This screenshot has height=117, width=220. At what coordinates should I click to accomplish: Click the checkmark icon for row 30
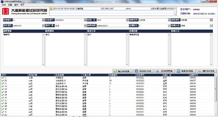[x=3, y=109]
